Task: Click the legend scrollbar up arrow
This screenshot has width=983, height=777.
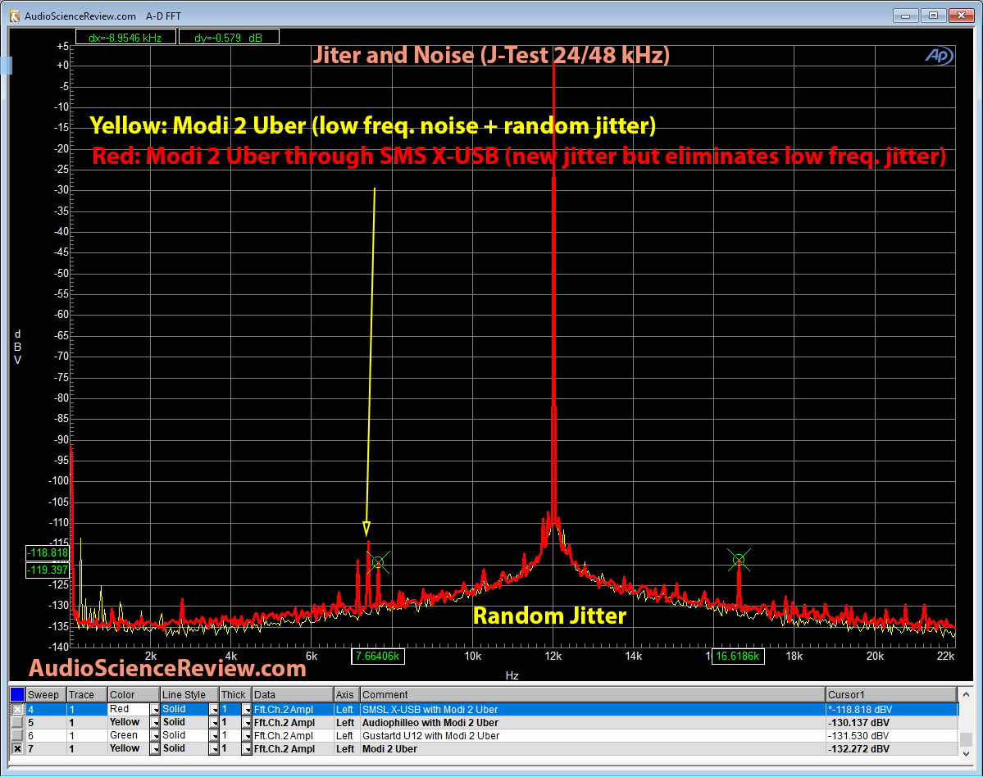Action: pos(966,694)
